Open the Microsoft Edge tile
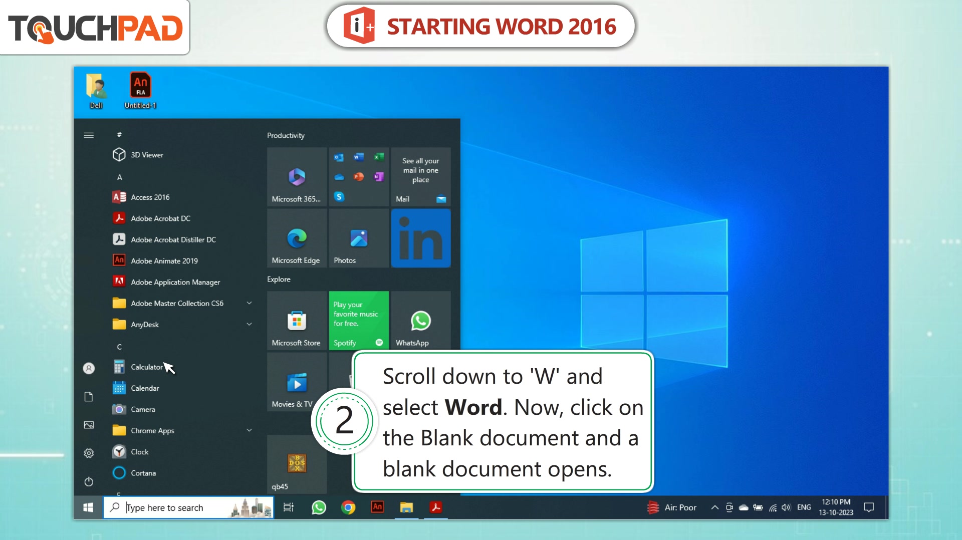The height and width of the screenshot is (540, 962). 297,238
